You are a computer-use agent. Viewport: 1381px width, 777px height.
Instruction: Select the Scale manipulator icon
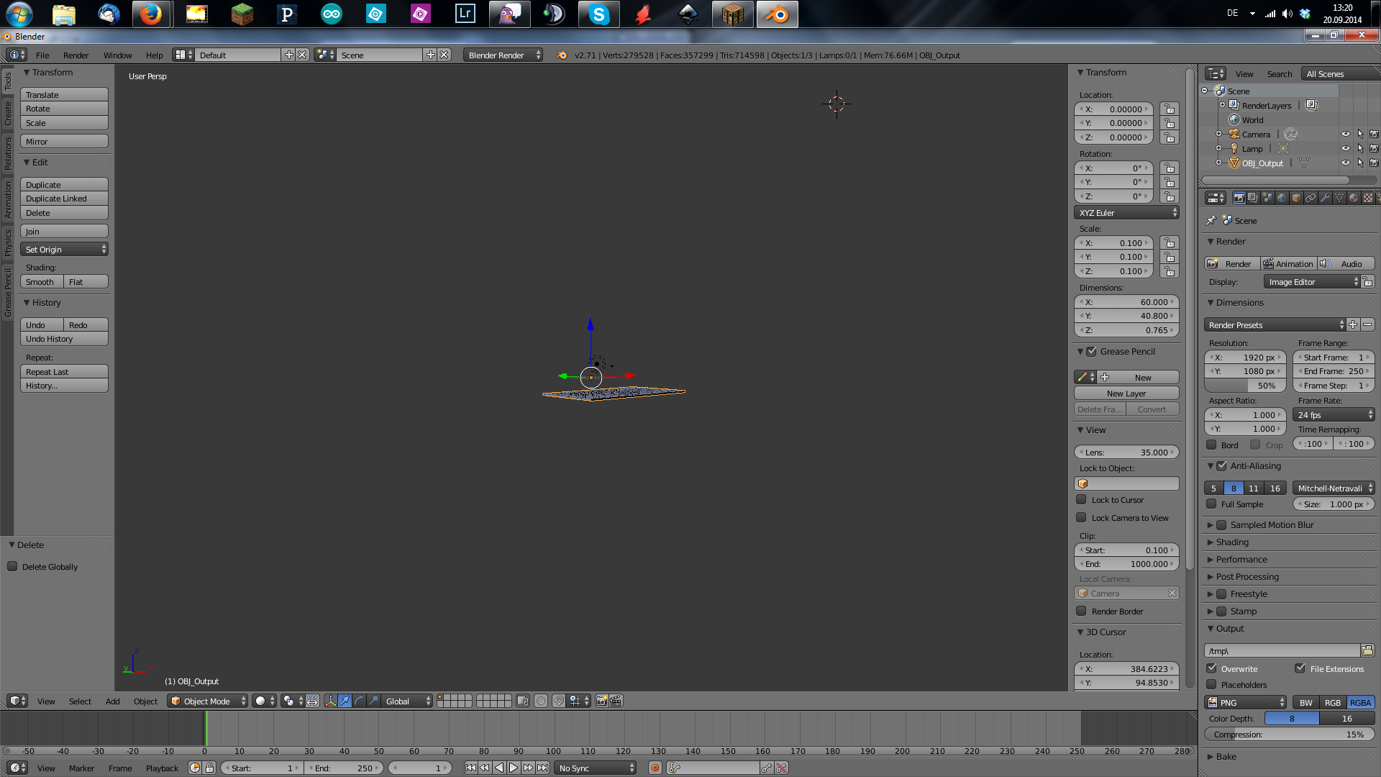373,701
